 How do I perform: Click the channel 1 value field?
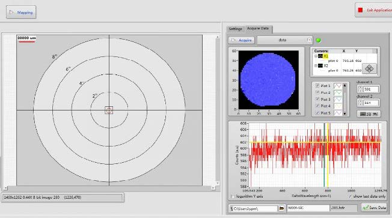(370, 89)
